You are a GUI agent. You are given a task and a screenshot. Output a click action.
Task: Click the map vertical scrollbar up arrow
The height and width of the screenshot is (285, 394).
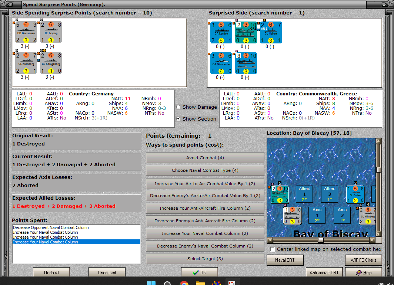point(378,141)
